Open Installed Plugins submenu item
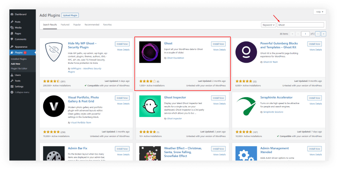Screen dimensions: 338x170 [19, 59]
